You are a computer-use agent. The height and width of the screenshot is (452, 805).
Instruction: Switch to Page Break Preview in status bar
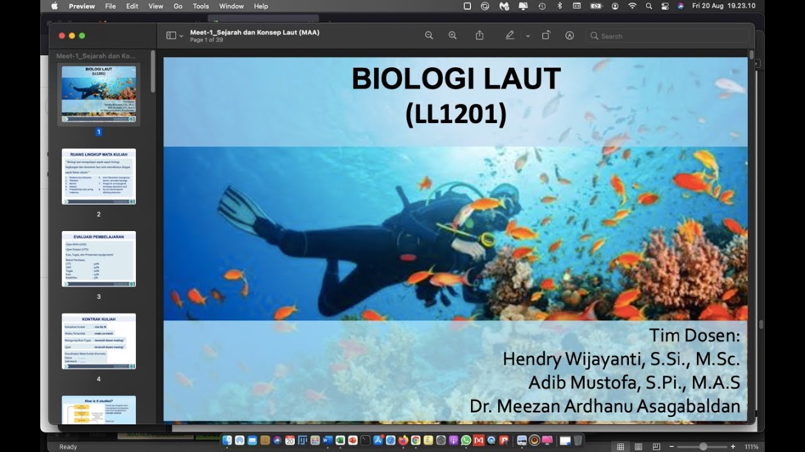(x=656, y=446)
